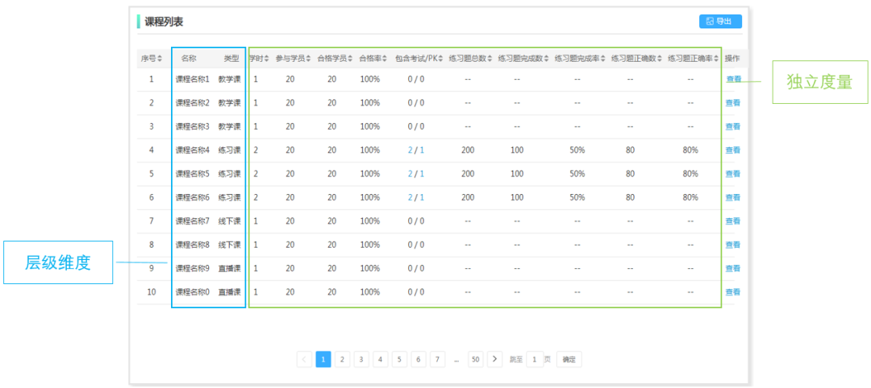Sort by 合格率 column sort icon

(383, 59)
